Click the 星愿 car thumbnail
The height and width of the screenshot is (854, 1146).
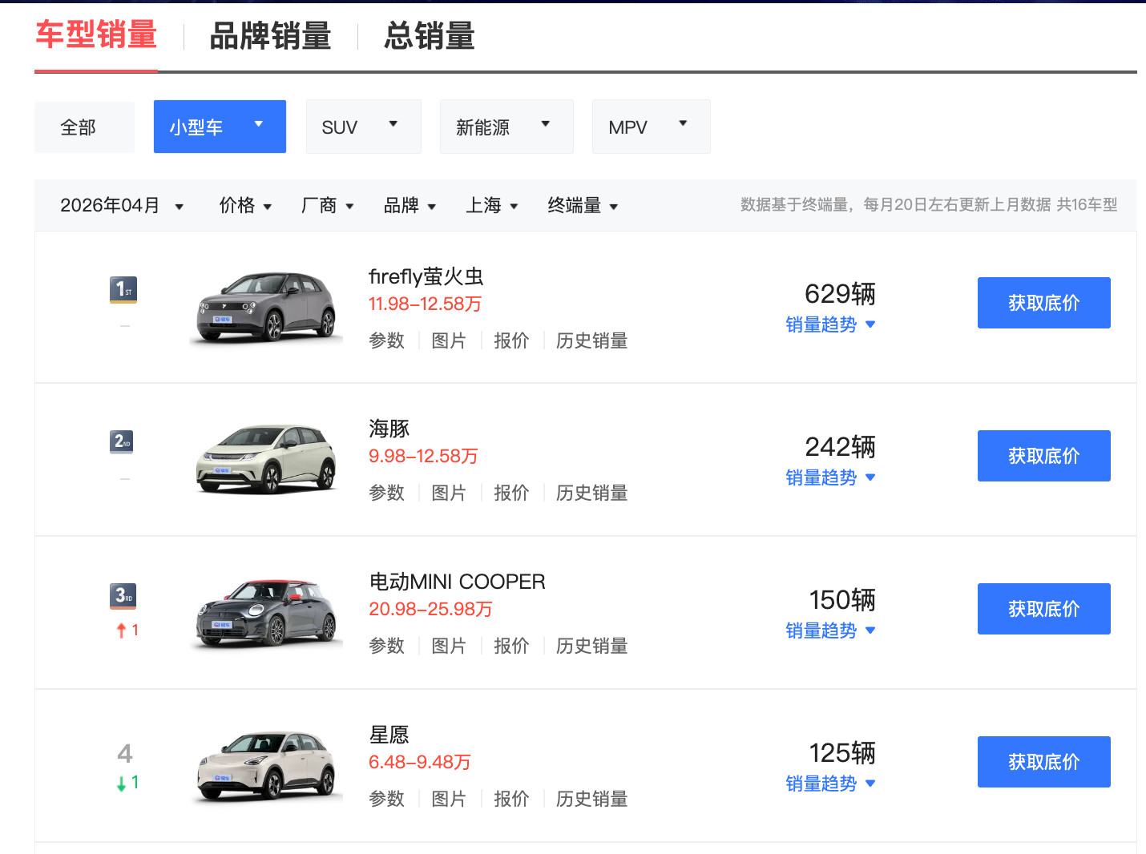(x=267, y=765)
